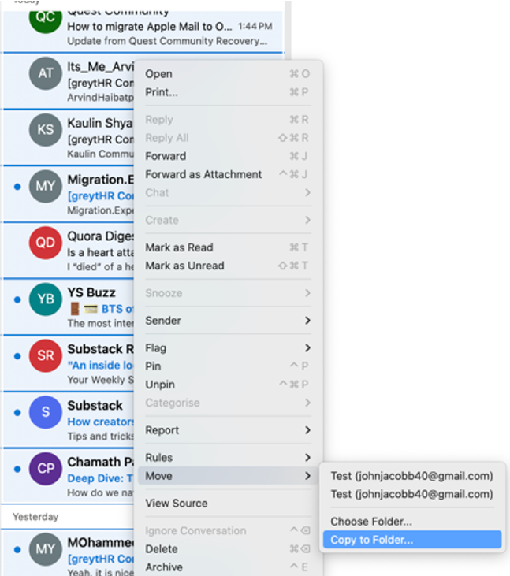Toggle the unread dot on the MOhammed email

click(x=17, y=549)
